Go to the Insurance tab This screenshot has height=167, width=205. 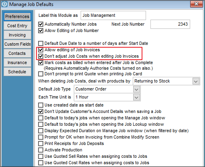17,62
